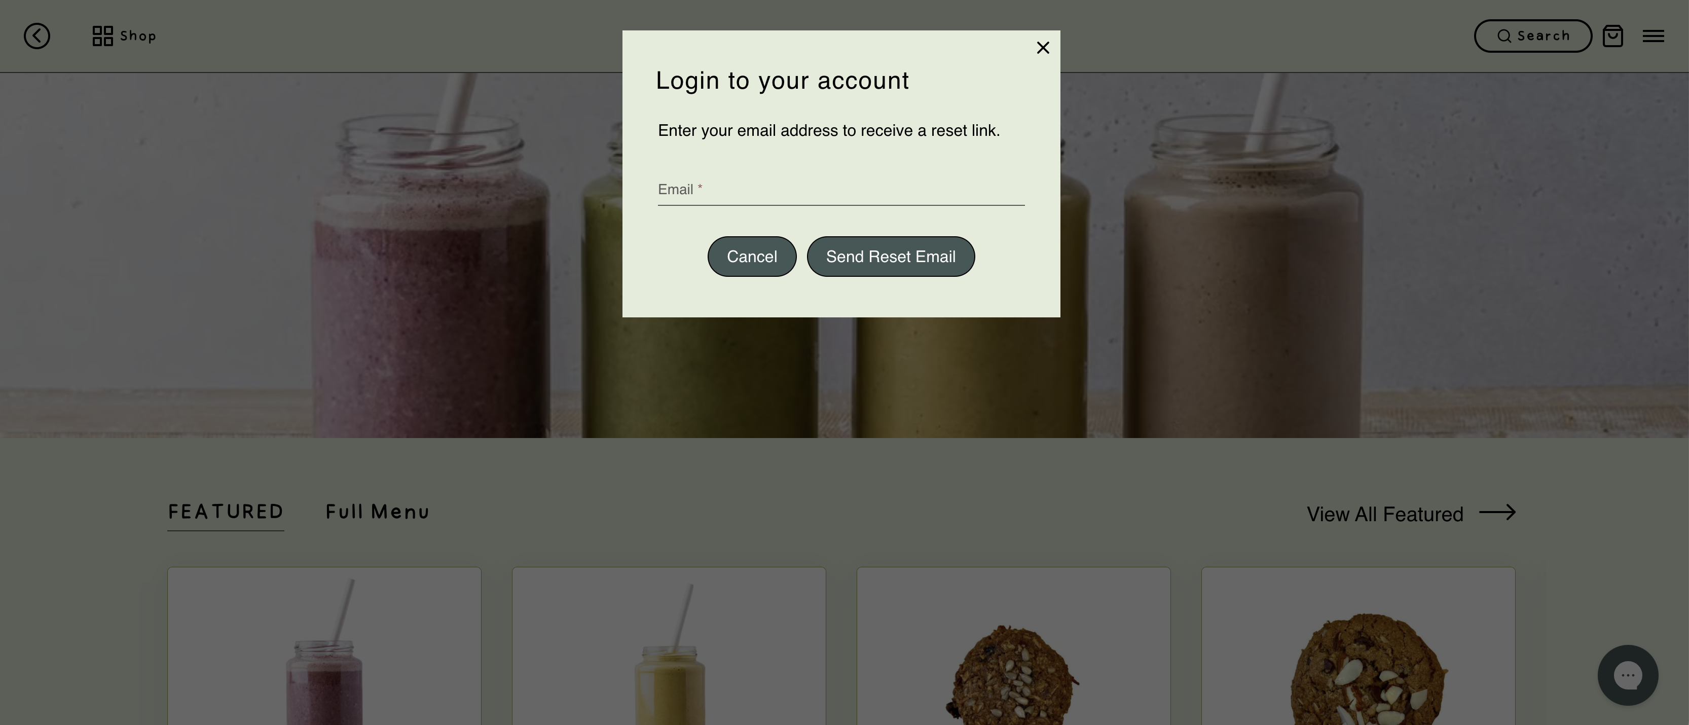Viewport: 1689px width, 725px height.
Task: Open the seeded cookie product card
Action: click(1013, 646)
